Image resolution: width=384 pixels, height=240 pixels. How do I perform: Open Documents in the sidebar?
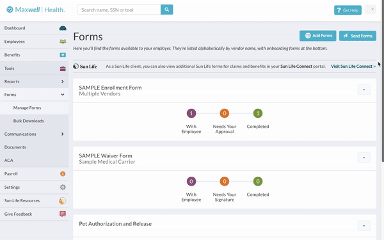click(34, 147)
